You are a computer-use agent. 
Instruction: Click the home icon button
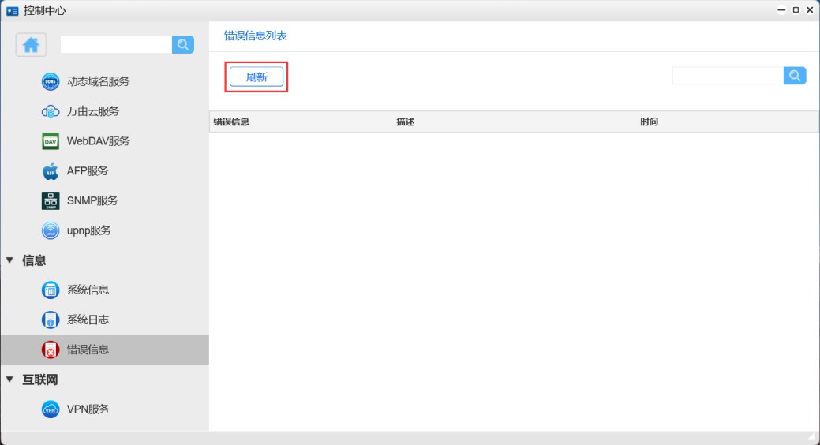(x=31, y=45)
